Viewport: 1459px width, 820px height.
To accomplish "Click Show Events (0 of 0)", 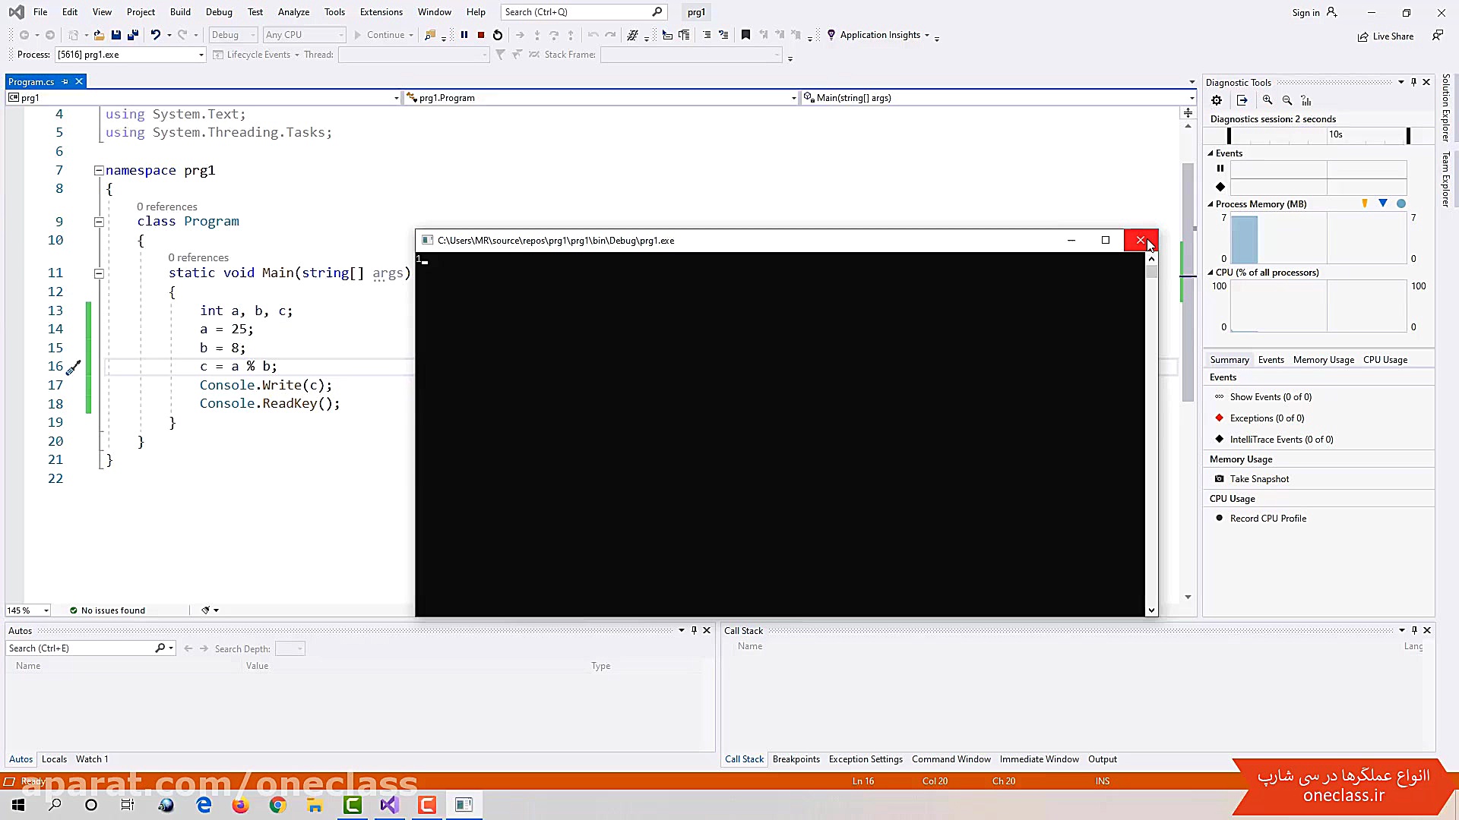I will [1271, 397].
